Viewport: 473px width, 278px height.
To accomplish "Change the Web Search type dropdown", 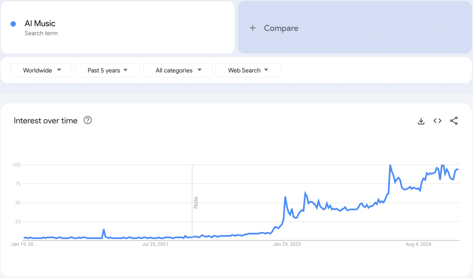I will click(x=248, y=70).
